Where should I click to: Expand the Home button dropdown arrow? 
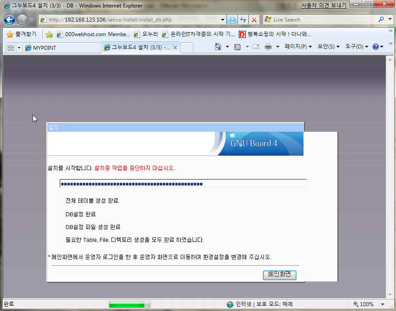[x=227, y=47]
